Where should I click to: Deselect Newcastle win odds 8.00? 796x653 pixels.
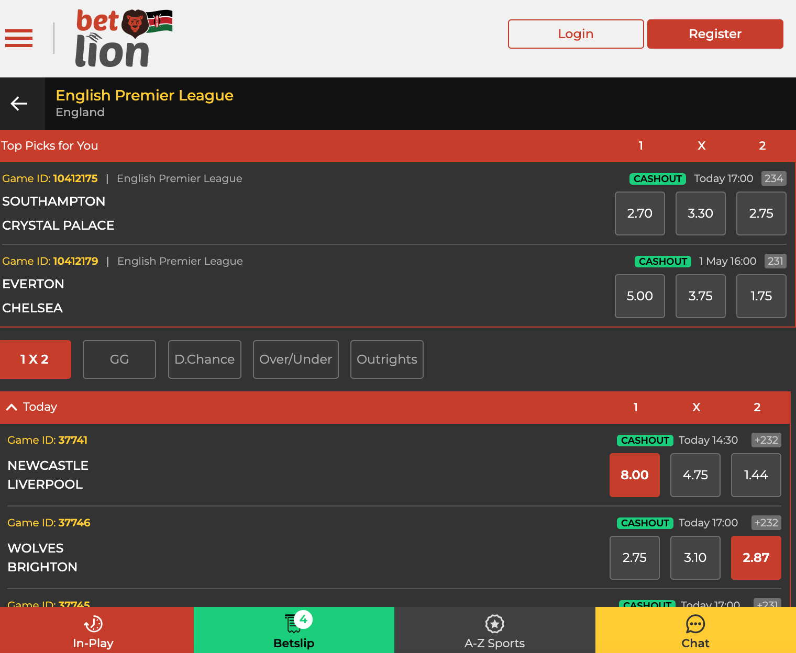pyautogui.click(x=635, y=475)
